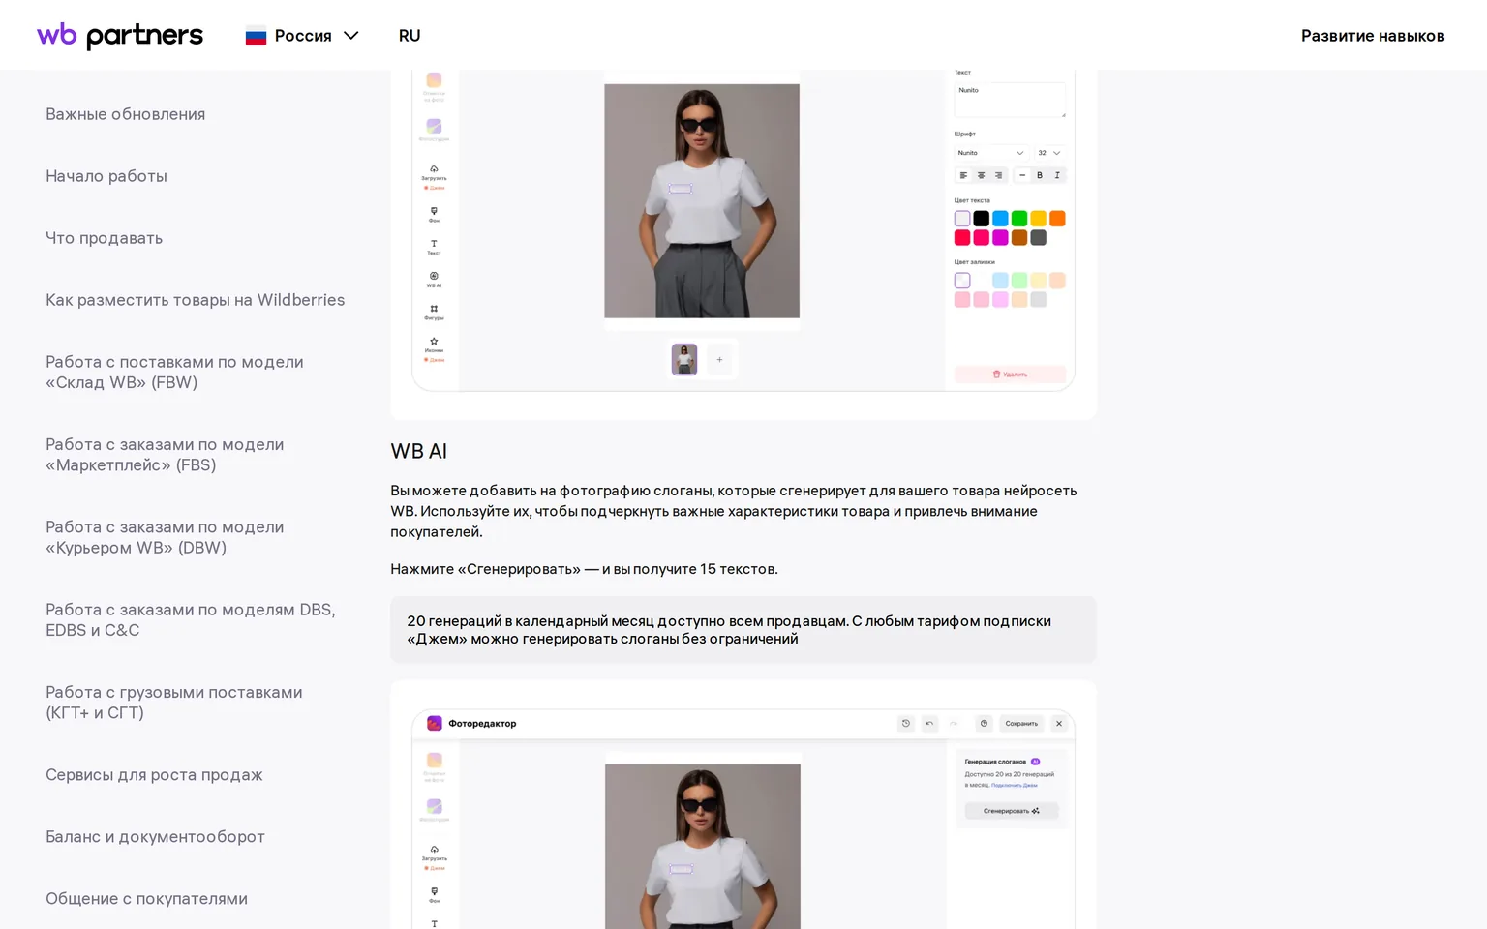1487x929 pixels.
Task: Click the '20 генераций в календарный месяц' note
Action: click(x=743, y=630)
